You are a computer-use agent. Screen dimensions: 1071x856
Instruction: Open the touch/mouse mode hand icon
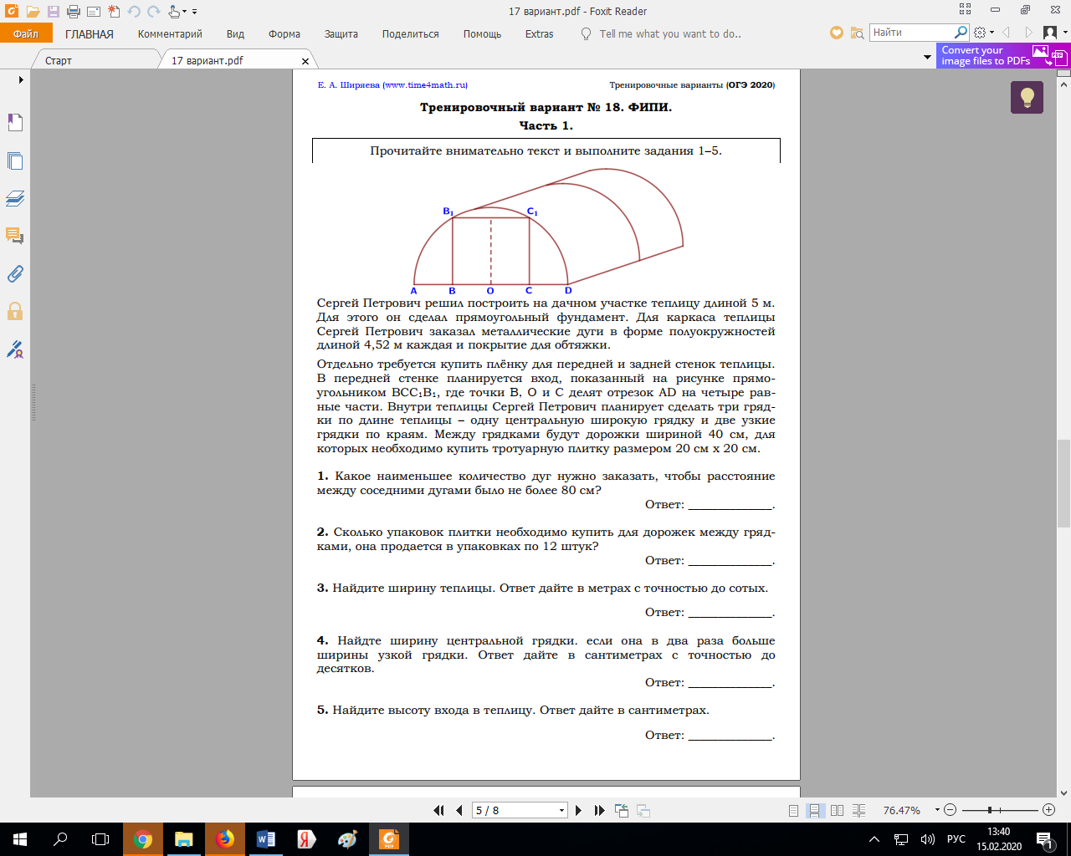(173, 12)
